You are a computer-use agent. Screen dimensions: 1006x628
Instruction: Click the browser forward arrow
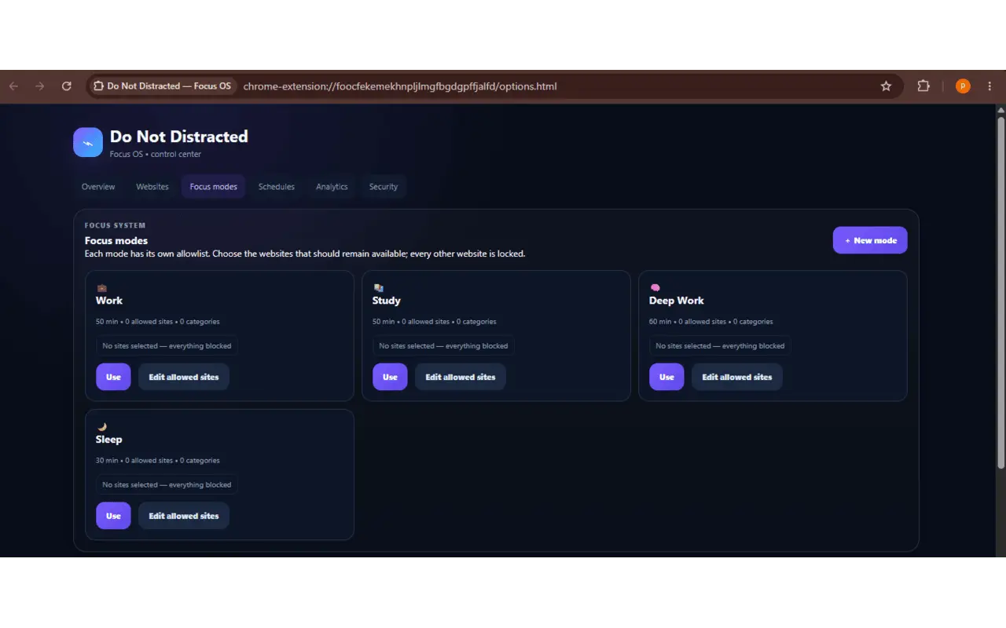40,86
